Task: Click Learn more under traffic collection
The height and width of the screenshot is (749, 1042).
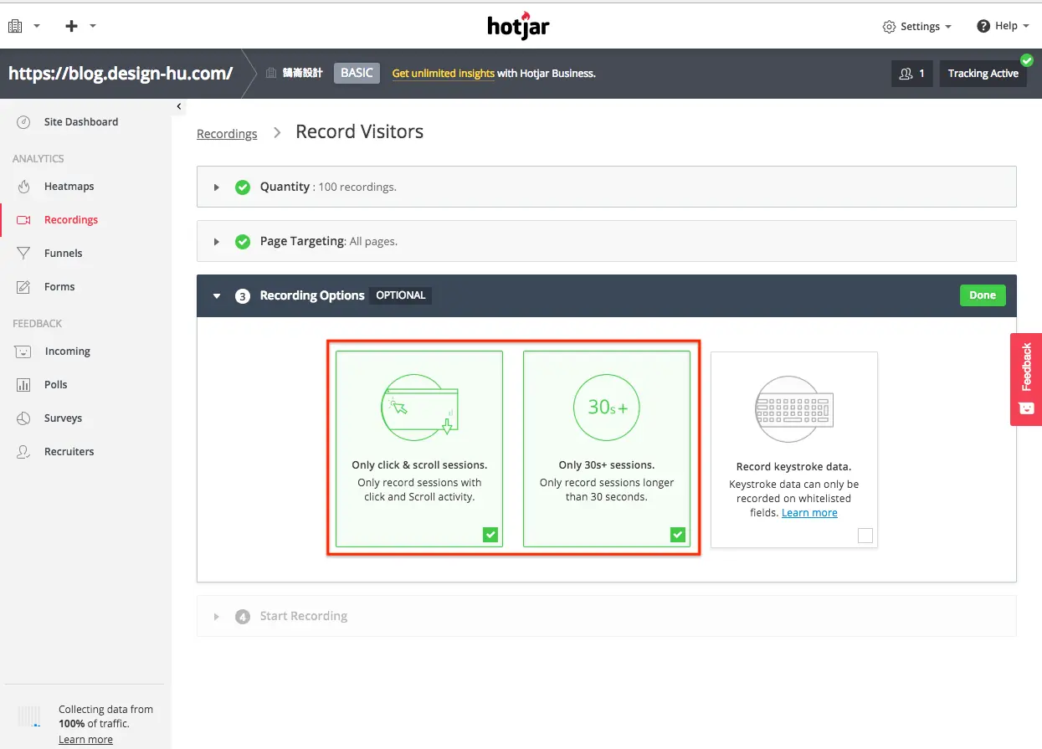Action: [85, 740]
